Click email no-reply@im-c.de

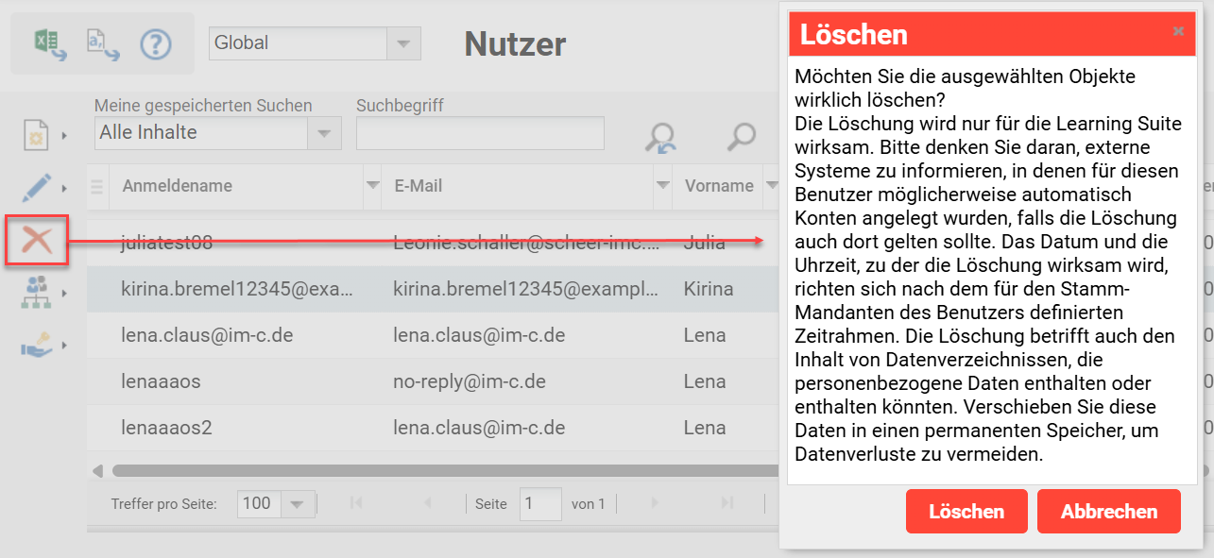coord(470,381)
